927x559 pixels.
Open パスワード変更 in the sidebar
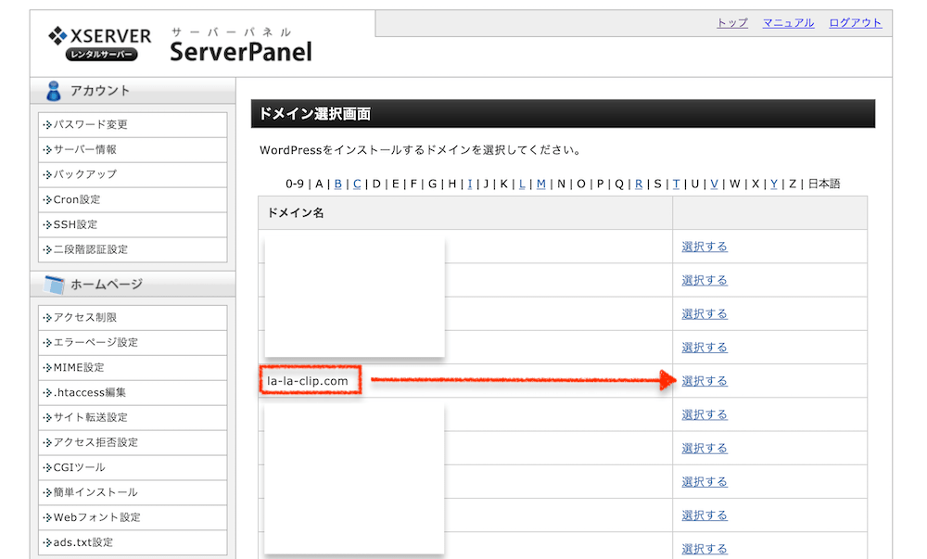[x=133, y=124]
